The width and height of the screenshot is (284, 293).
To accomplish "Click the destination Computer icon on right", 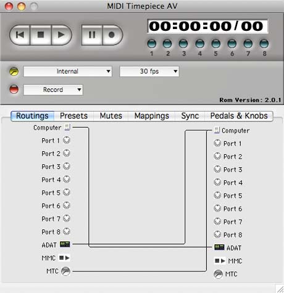I will pyautogui.click(x=217, y=130).
